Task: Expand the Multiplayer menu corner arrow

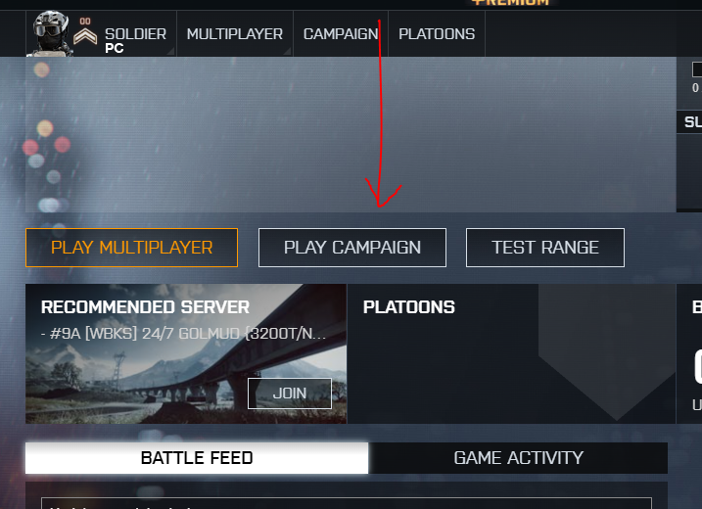Action: 287,52
